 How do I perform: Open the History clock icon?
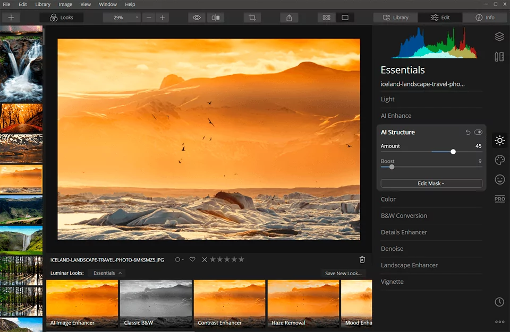(x=499, y=302)
